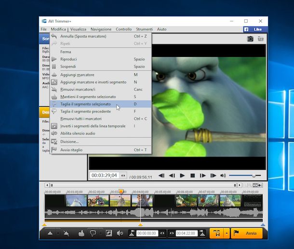This screenshot has width=294, height=249.
Task: Click the Avvia button
Action: tap(247, 233)
